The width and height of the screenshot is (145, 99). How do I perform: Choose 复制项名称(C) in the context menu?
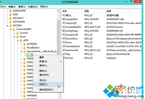point(48,90)
